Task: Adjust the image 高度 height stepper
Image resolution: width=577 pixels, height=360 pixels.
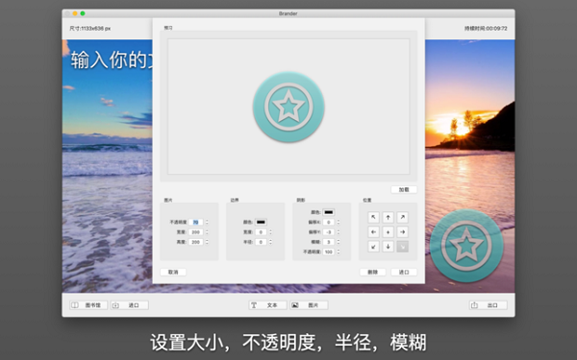Action: 207,242
